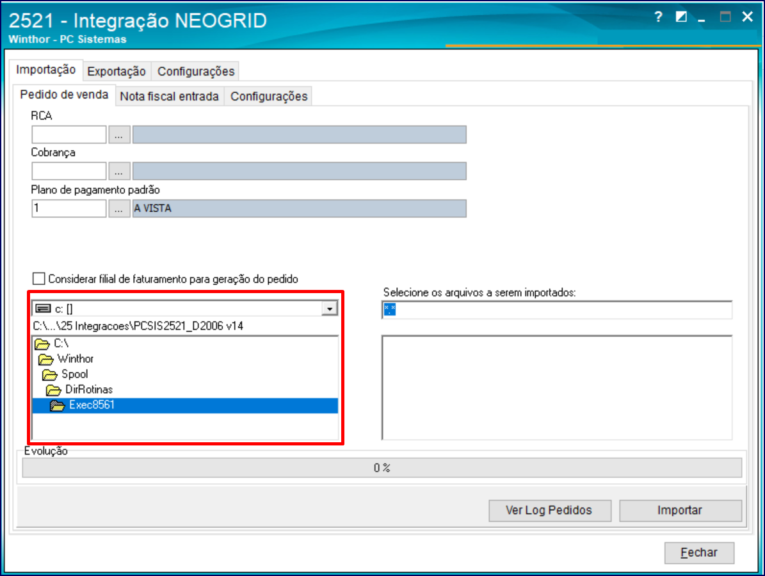The image size is (765, 576).
Task: Click the DirRotinas folder name in tree
Action: coord(89,390)
